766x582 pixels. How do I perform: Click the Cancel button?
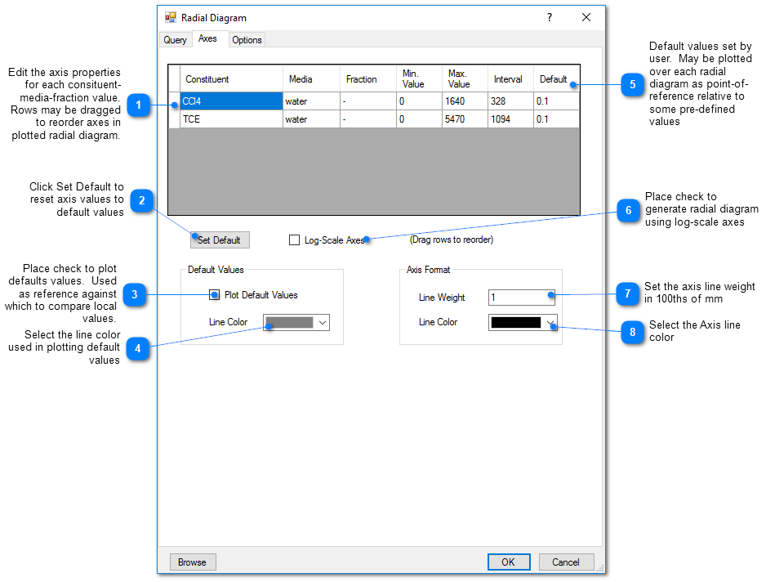click(x=566, y=562)
